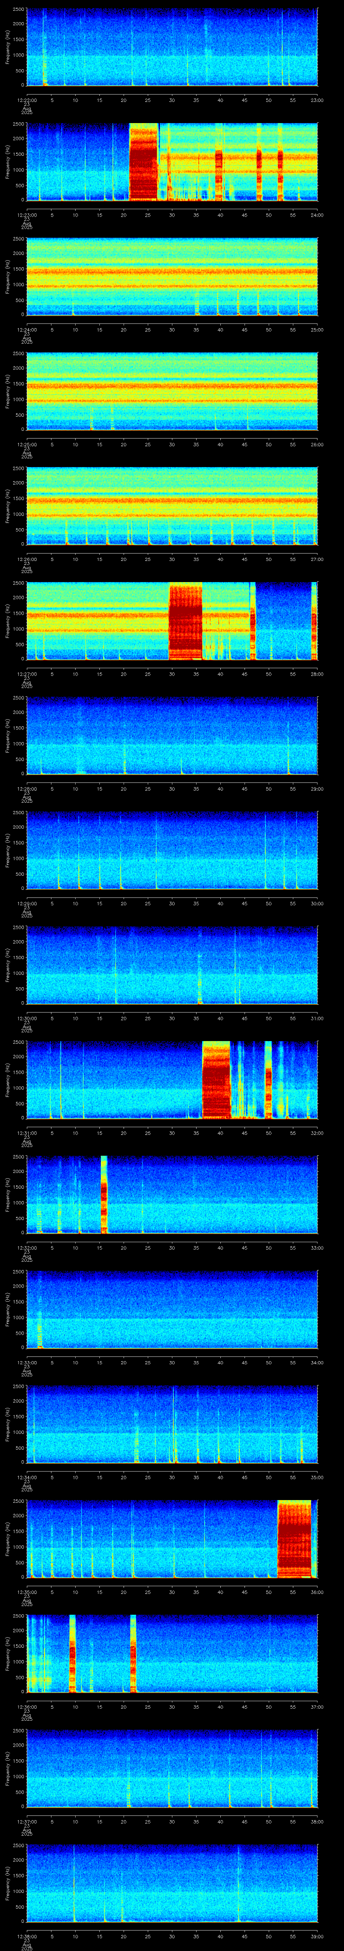Click the '37:00' end-time label
Image resolution: width=344 pixels, height=1951 pixels.
[x=317, y=1706]
